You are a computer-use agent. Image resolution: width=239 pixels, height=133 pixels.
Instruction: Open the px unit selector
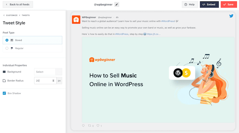tap(59, 81)
